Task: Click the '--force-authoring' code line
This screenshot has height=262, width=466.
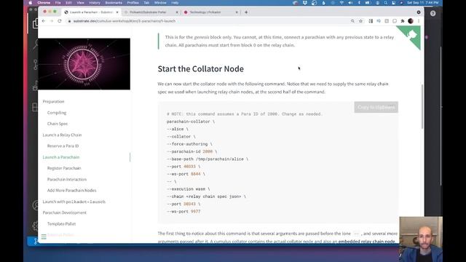Action: coord(189,144)
